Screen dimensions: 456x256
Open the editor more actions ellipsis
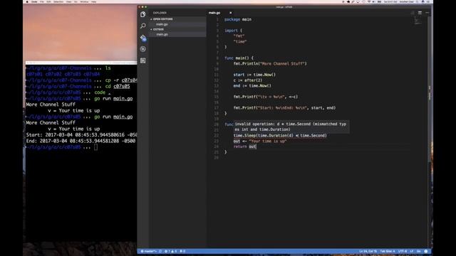(427, 13)
